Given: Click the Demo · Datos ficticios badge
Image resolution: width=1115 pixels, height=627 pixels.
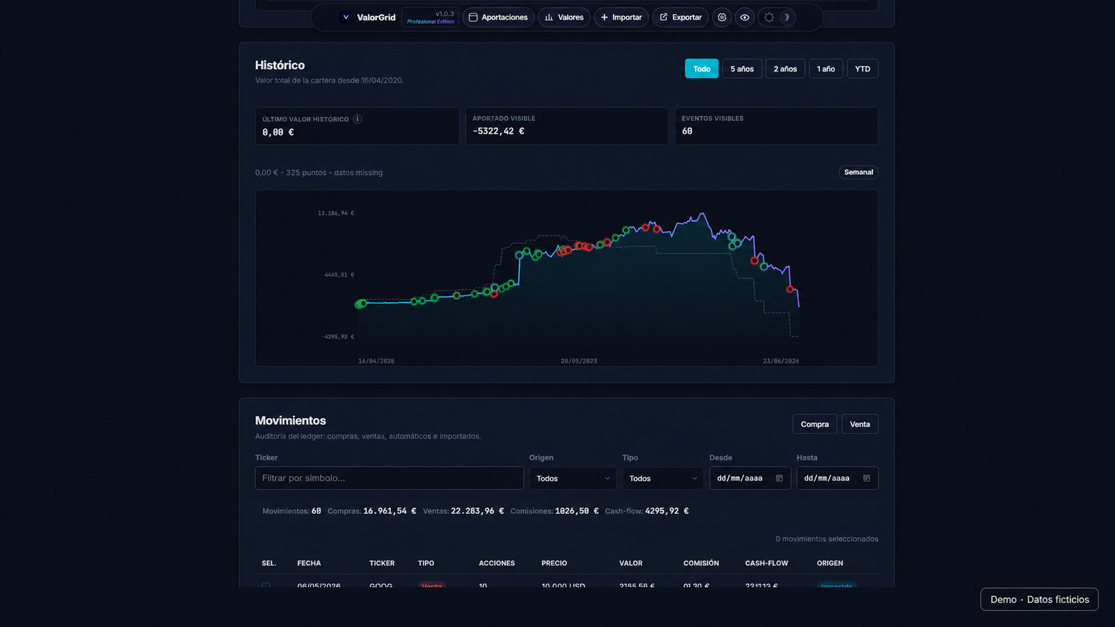Looking at the screenshot, I should tap(1039, 599).
